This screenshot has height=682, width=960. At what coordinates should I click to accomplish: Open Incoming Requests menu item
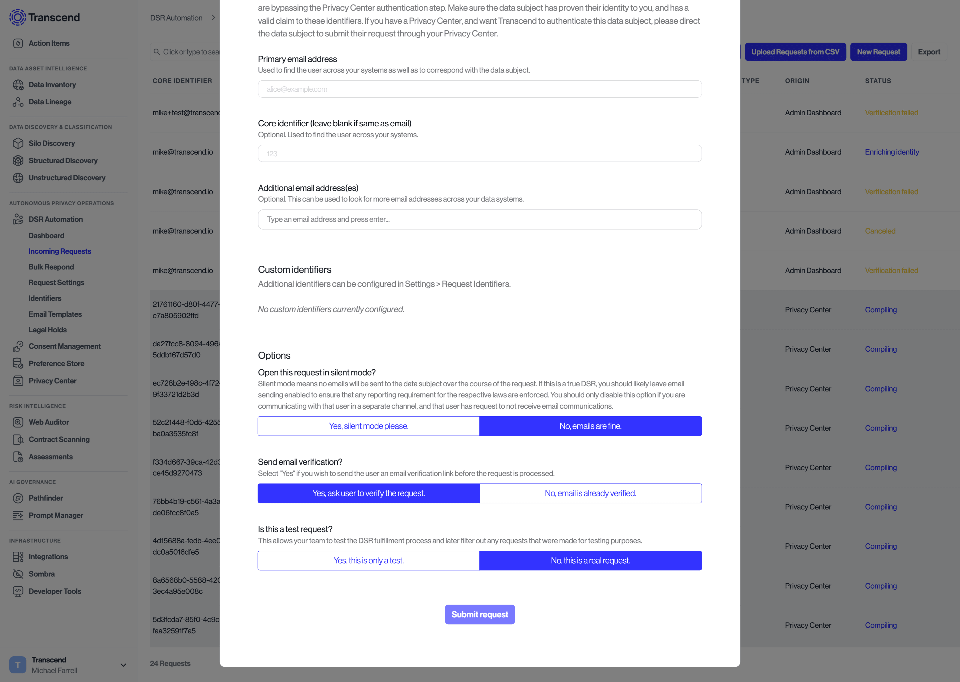point(59,251)
